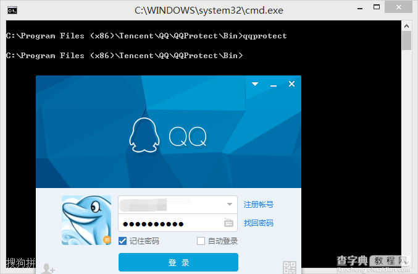Click the cmd vertical scrollbar thumb
The height and width of the screenshot is (274, 418).
(406, 41)
